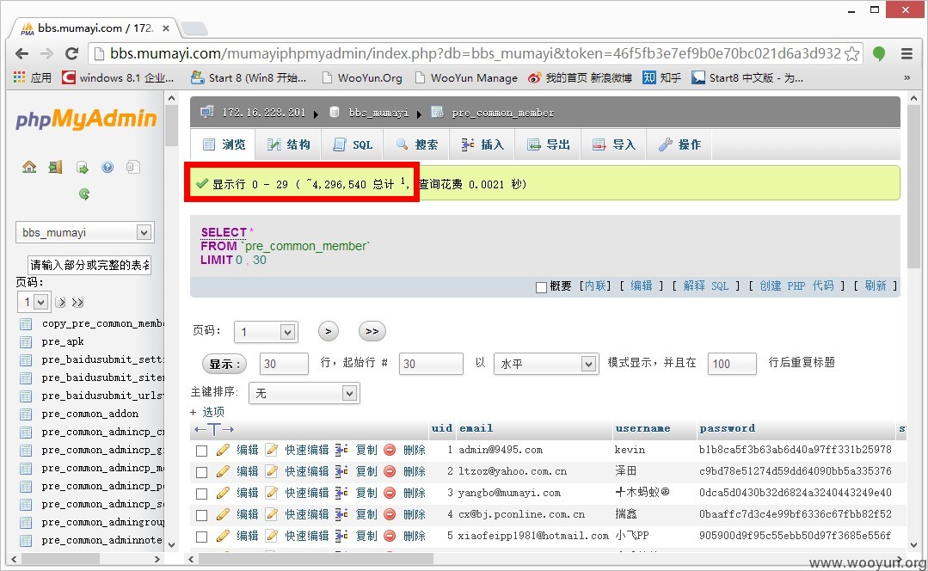Click red delete icon for row uid 1
The image size is (928, 571).
(x=390, y=451)
